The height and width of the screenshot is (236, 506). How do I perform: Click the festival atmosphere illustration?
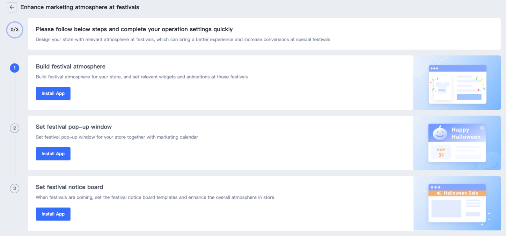[x=457, y=84]
